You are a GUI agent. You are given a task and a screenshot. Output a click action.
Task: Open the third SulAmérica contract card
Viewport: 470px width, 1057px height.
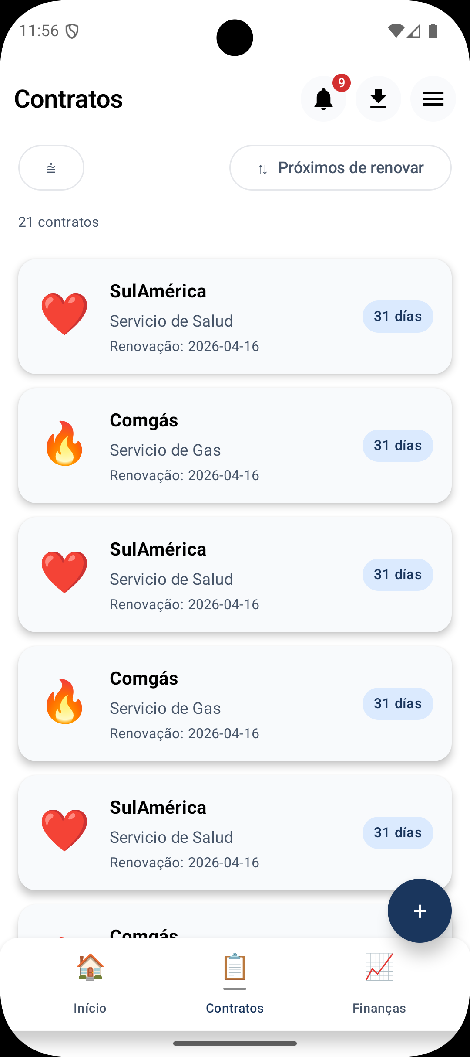235,833
